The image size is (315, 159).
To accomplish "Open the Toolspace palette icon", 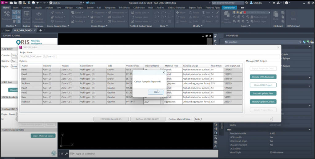I will pos(6,16).
